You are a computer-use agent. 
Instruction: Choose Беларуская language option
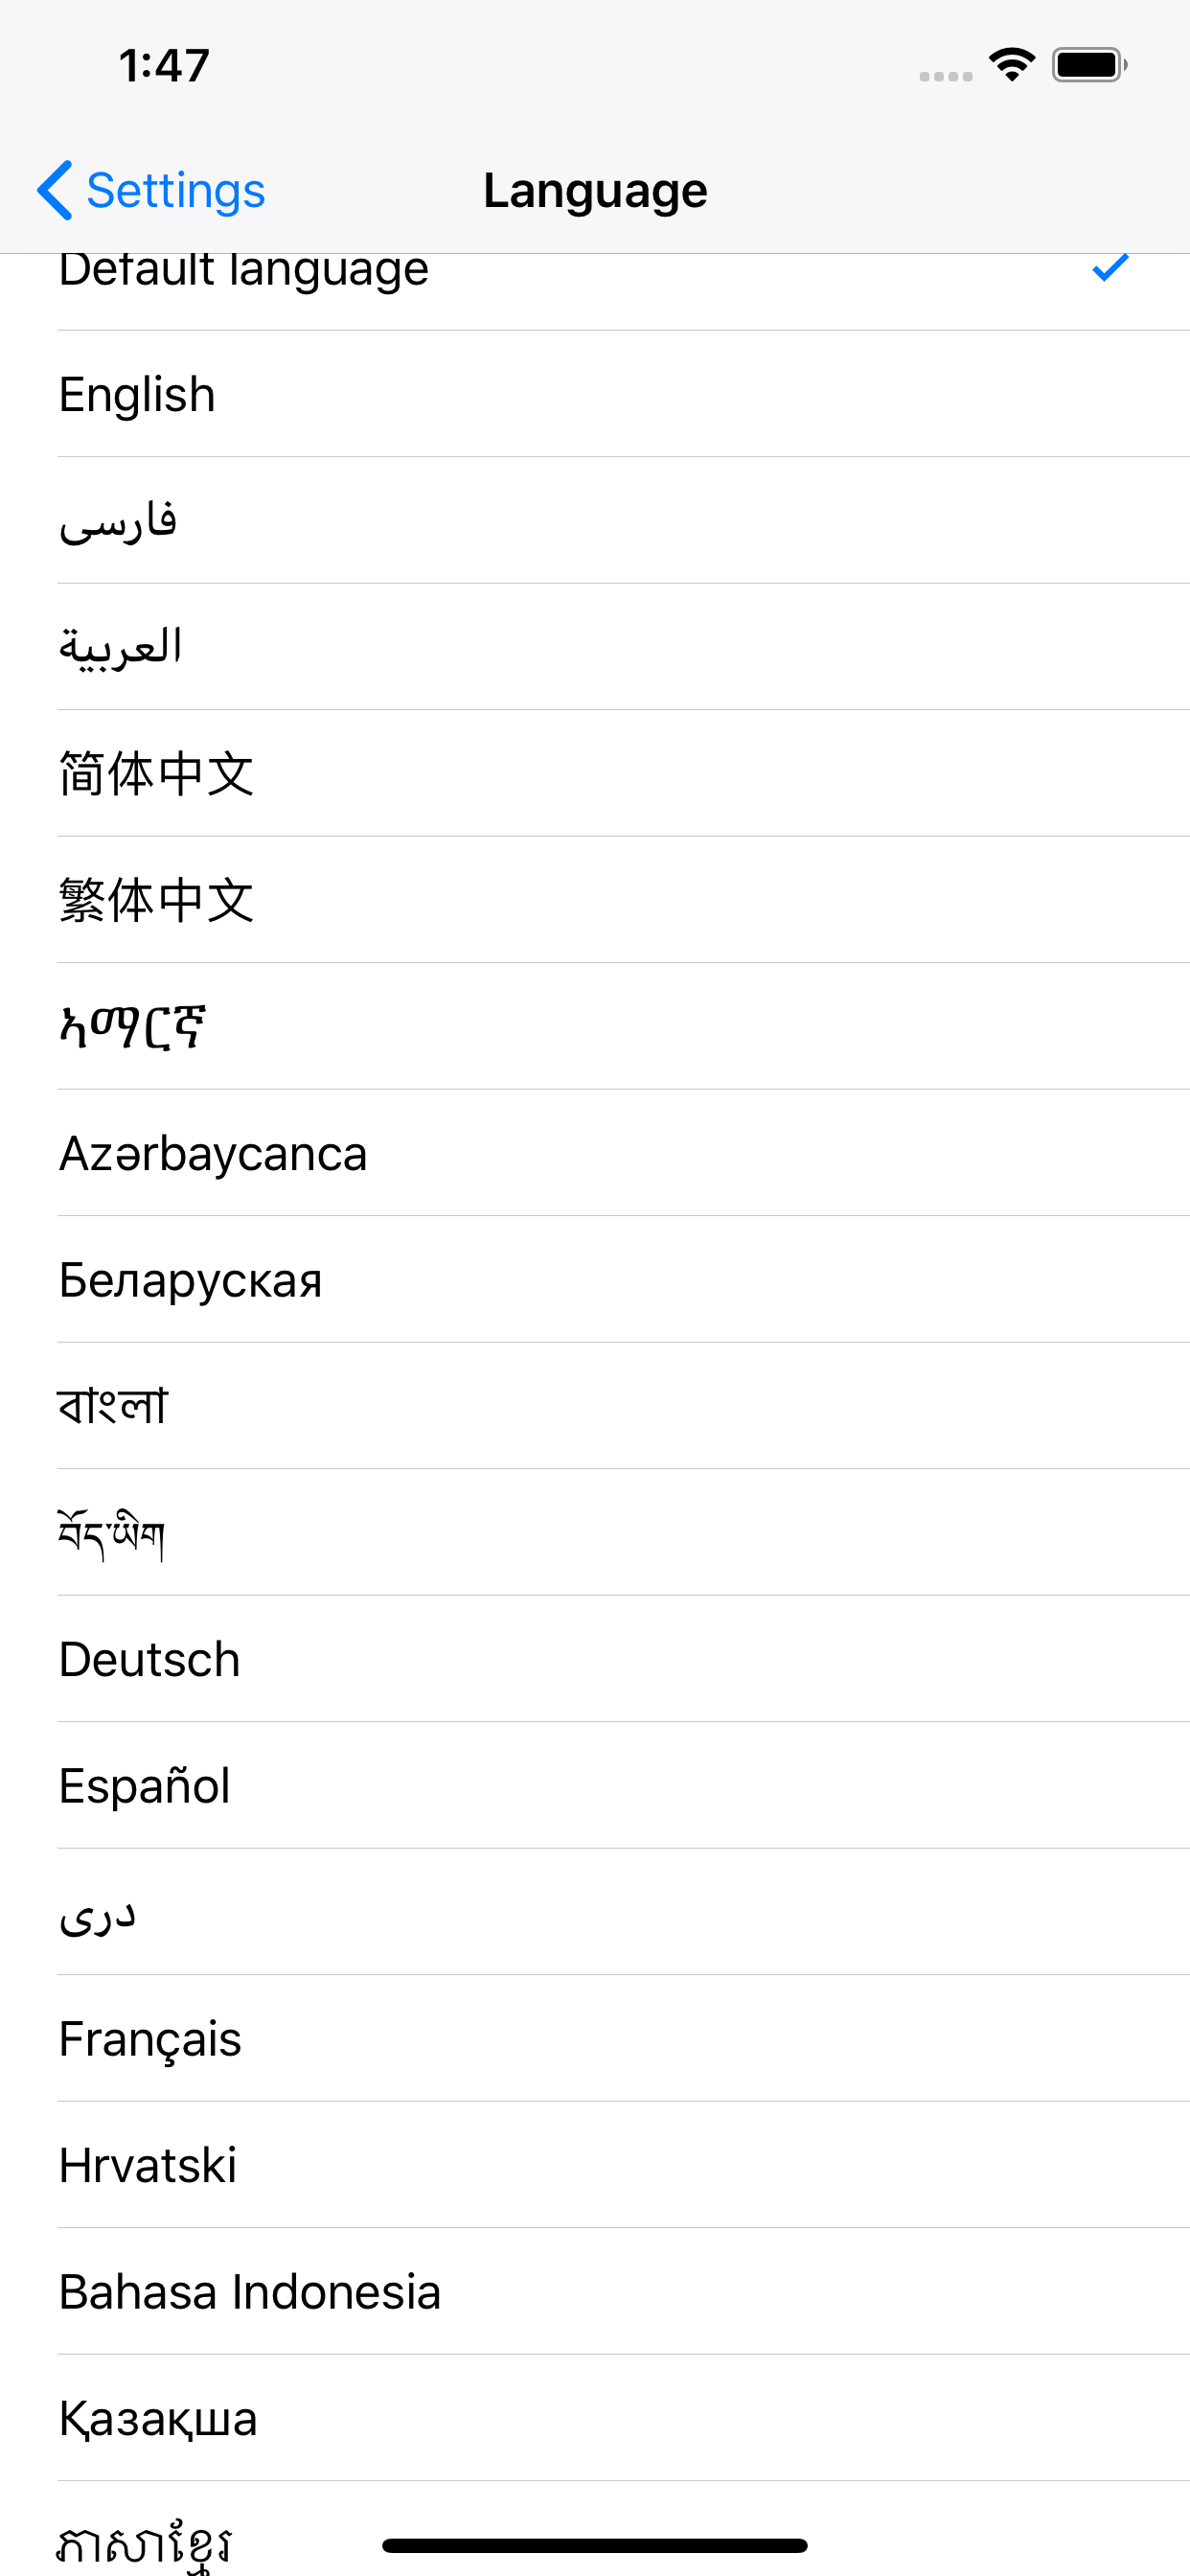click(191, 1280)
